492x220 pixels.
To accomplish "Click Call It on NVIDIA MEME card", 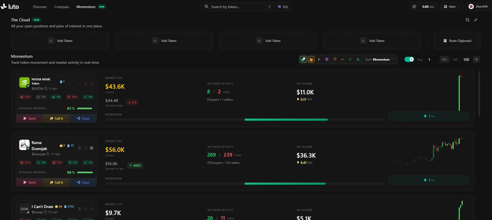I will [56, 118].
